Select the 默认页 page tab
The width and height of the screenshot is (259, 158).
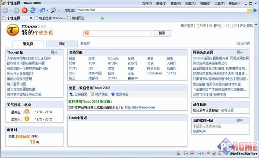(x=28, y=44)
